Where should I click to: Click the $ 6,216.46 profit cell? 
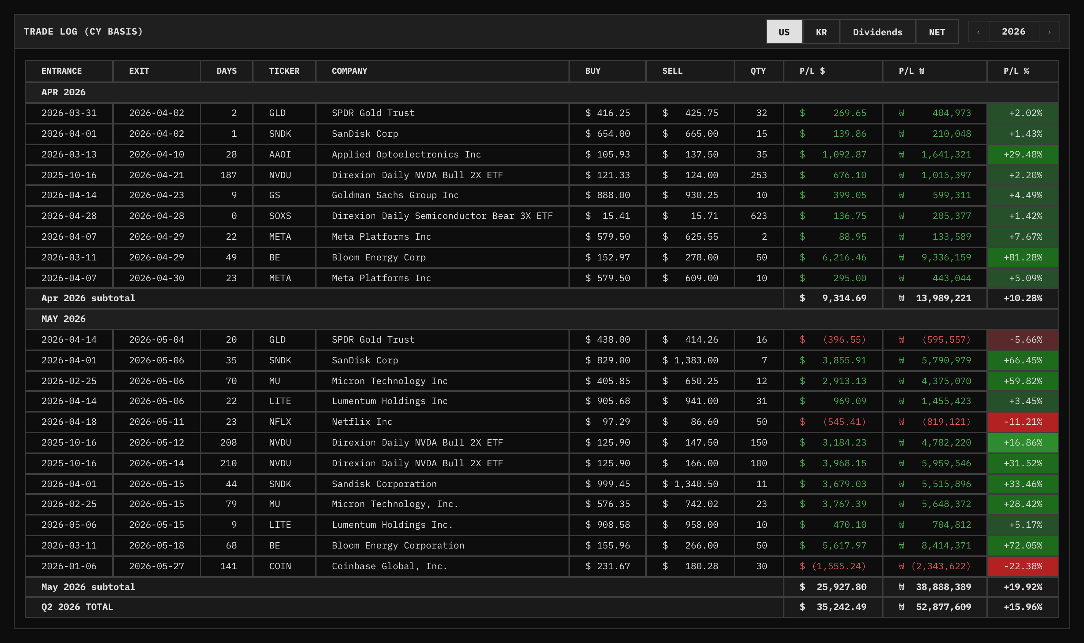(x=833, y=258)
